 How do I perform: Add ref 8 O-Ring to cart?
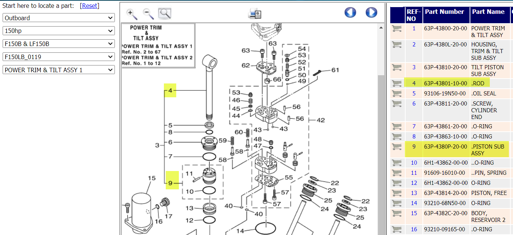point(397,137)
